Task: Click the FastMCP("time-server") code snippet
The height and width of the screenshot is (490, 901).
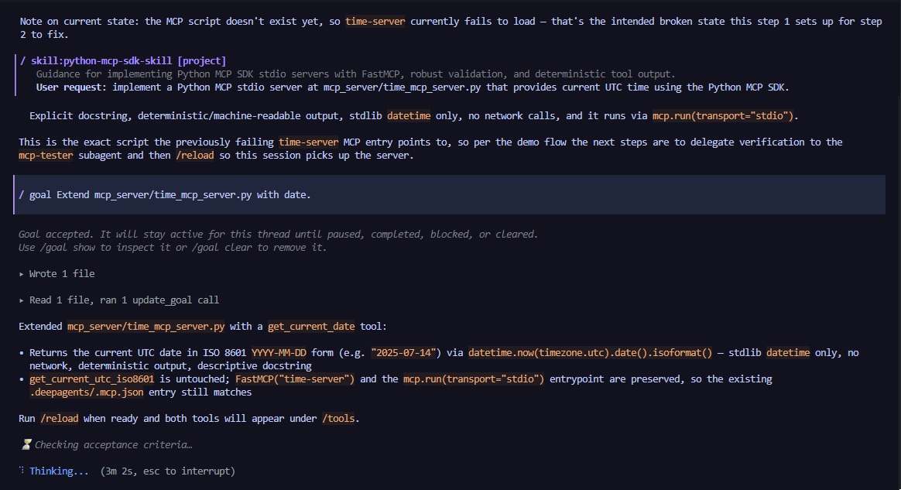Action: (295, 379)
